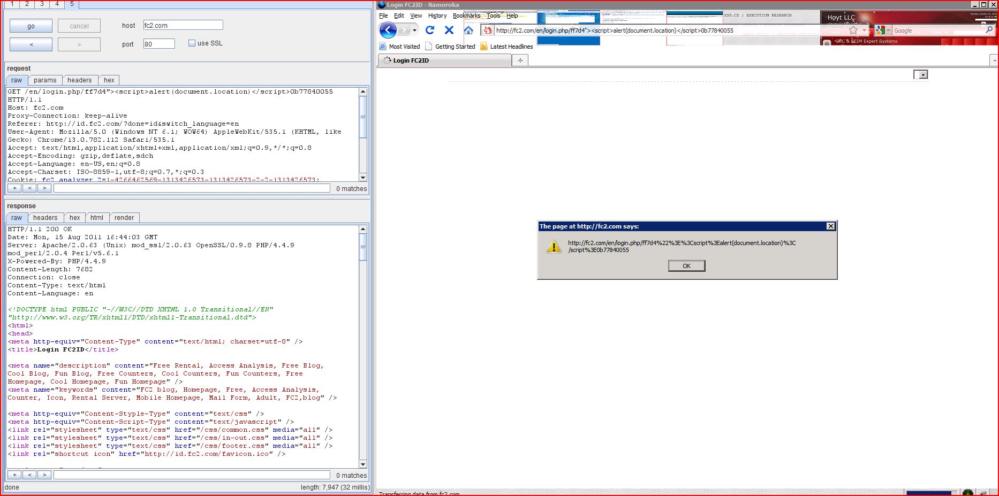Viewport: 999px width, 496px height.
Task: Edit the port field containing 80
Action: point(159,44)
